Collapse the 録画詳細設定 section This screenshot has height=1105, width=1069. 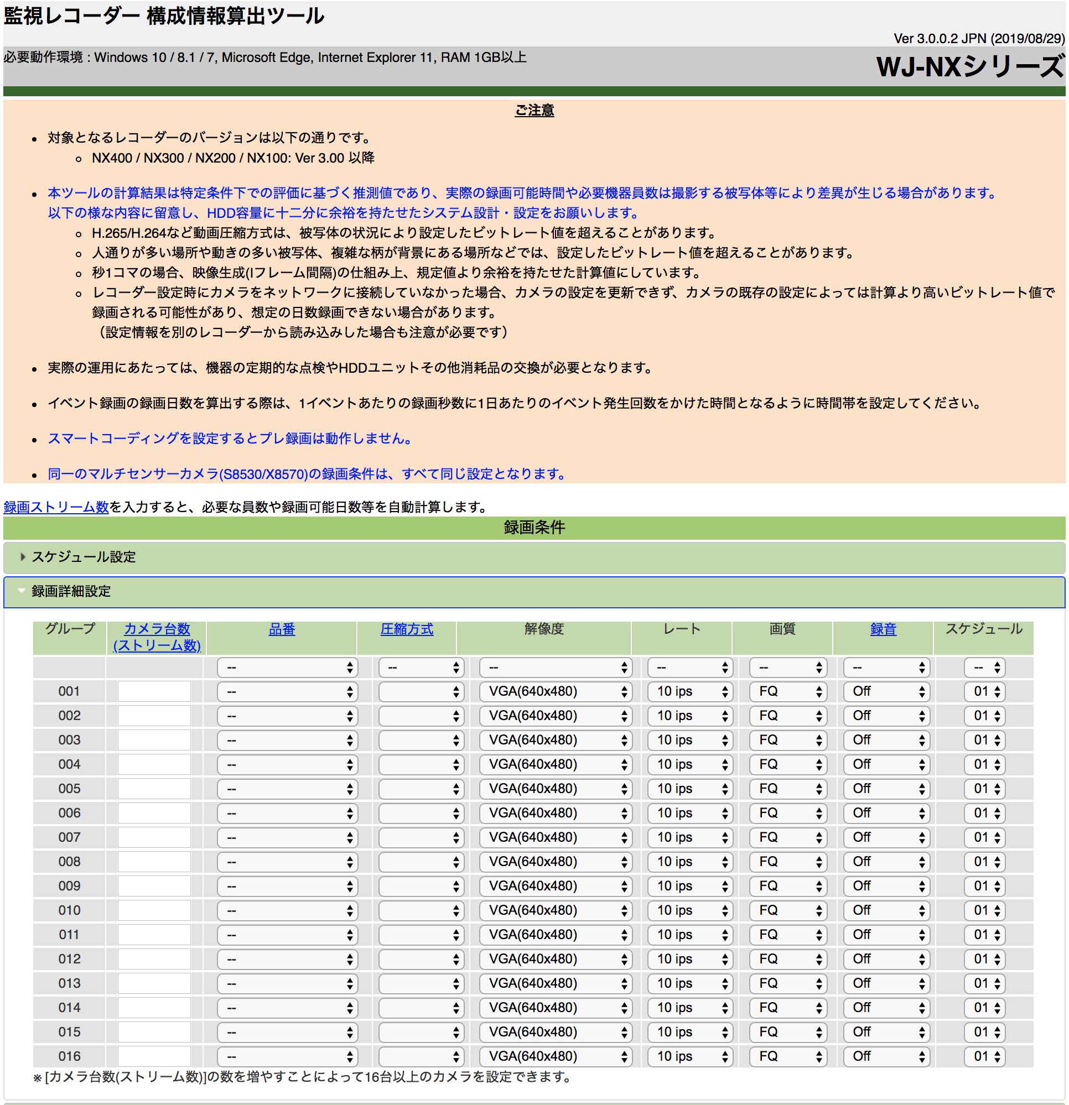(x=70, y=592)
